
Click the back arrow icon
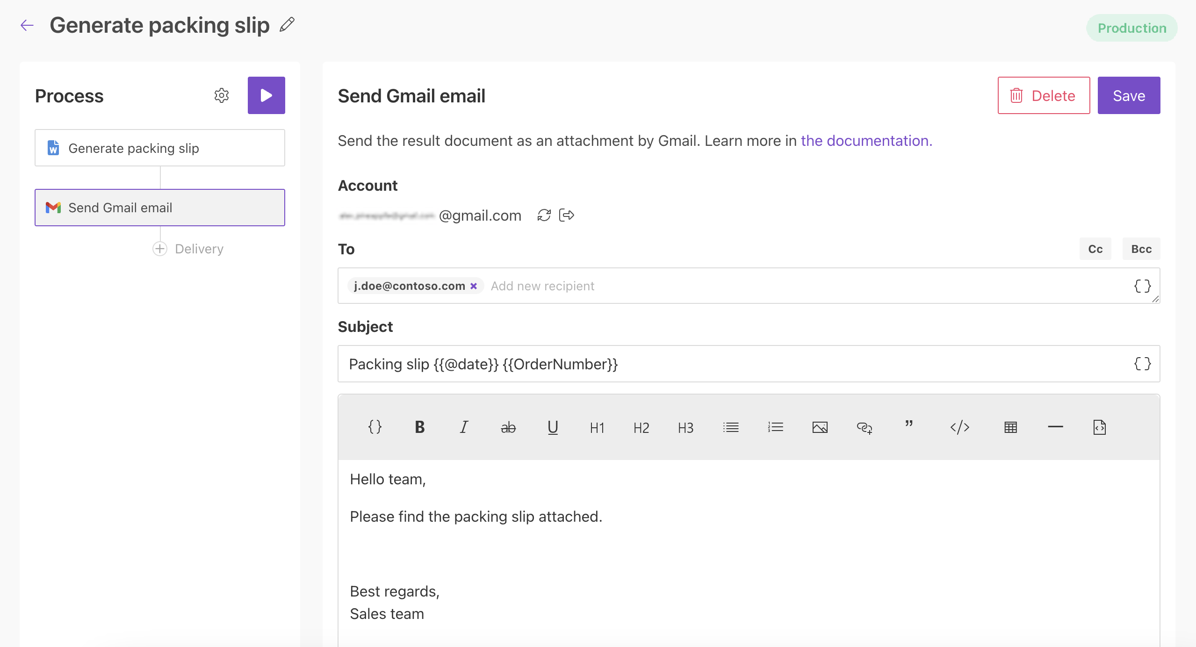pos(27,25)
